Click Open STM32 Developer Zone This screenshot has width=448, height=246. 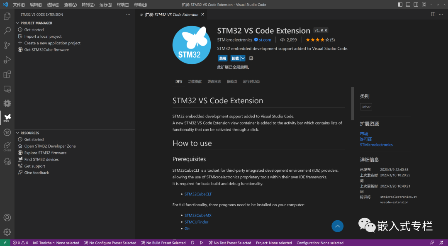[x=50, y=146]
